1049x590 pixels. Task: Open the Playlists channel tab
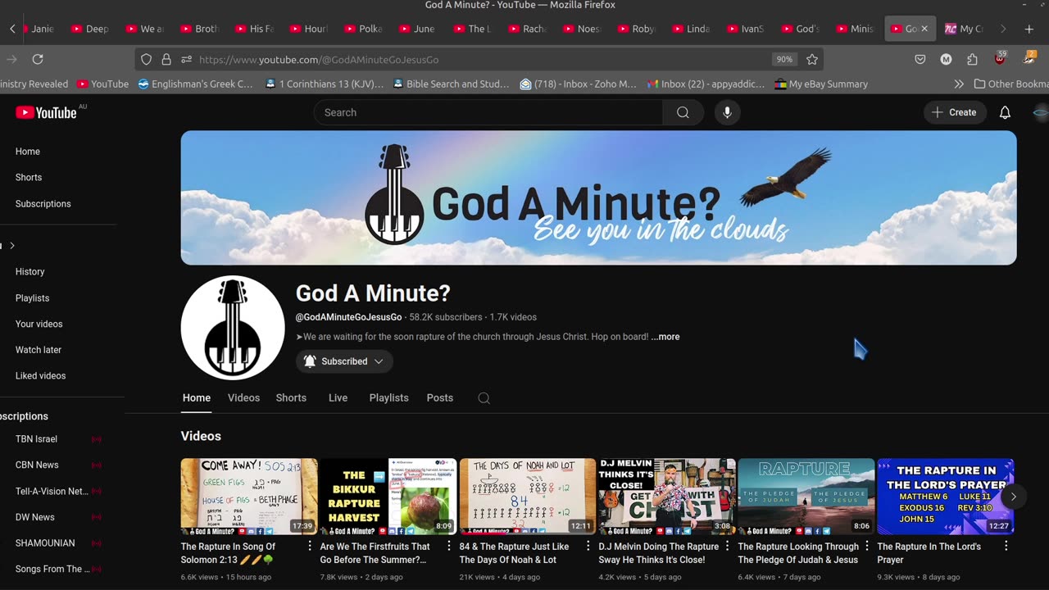(388, 397)
